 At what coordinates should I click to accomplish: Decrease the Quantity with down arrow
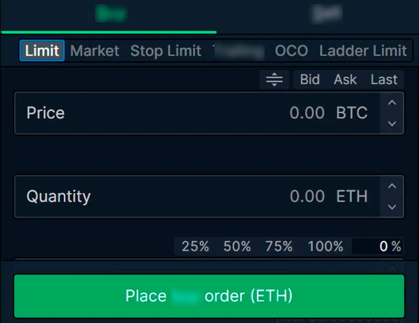391,207
